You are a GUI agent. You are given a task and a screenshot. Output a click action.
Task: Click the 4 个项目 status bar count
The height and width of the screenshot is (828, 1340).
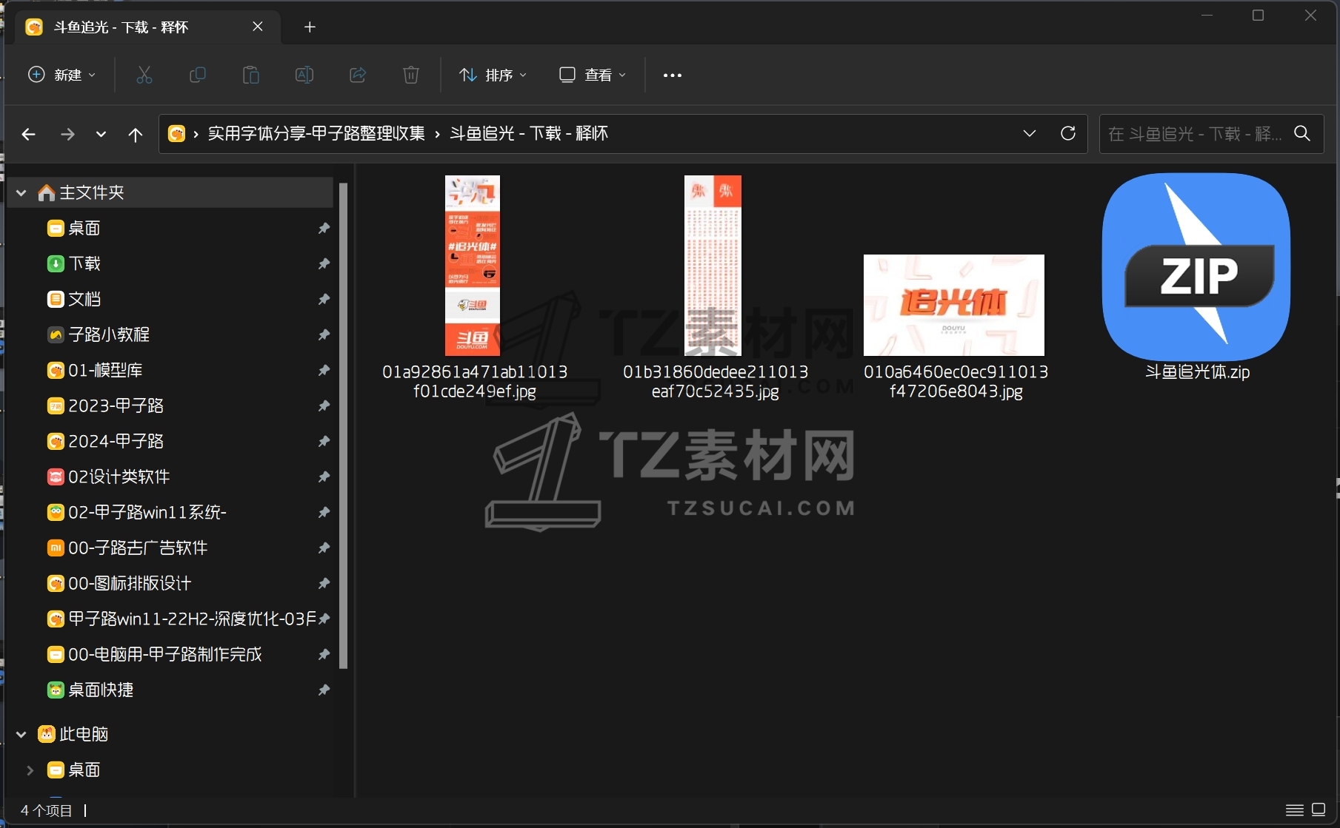(x=46, y=810)
